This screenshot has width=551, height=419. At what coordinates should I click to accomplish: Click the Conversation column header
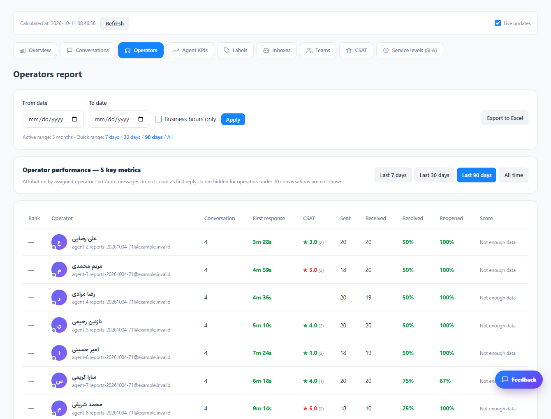point(220,219)
